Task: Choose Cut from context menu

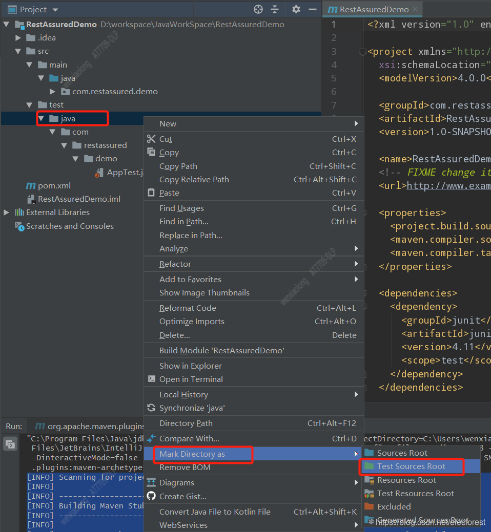Action: (254, 139)
